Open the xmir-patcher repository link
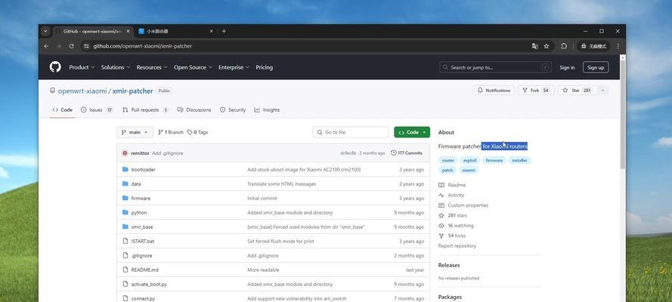Image resolution: width=672 pixels, height=302 pixels. (132, 91)
